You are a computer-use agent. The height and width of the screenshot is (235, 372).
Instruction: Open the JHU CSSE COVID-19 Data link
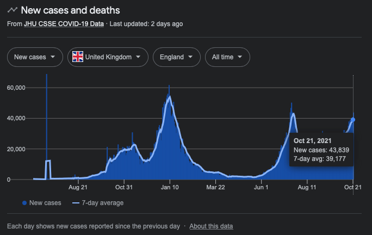(x=64, y=24)
